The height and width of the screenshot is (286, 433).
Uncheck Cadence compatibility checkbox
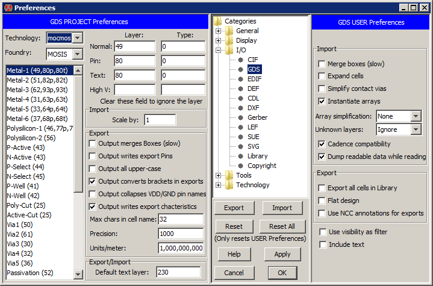click(322, 145)
